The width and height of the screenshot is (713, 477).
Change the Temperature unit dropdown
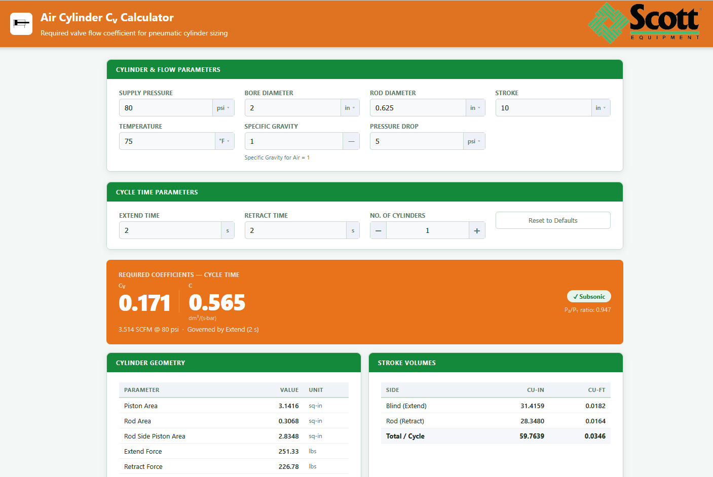coord(224,141)
